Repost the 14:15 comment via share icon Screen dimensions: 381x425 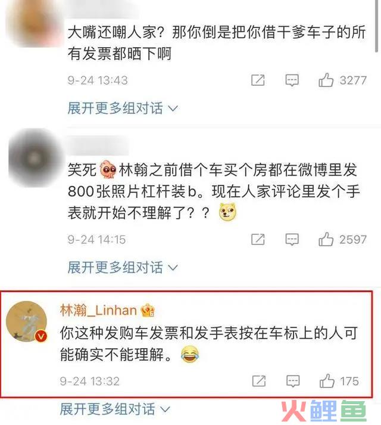[x=258, y=240]
